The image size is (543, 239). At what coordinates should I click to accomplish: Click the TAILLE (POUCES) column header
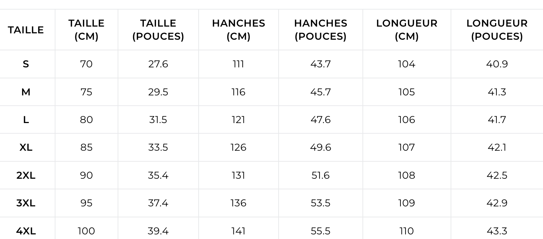[158, 30]
